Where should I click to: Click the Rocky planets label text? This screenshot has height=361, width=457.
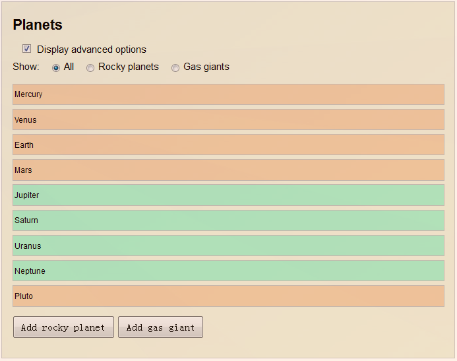(129, 67)
